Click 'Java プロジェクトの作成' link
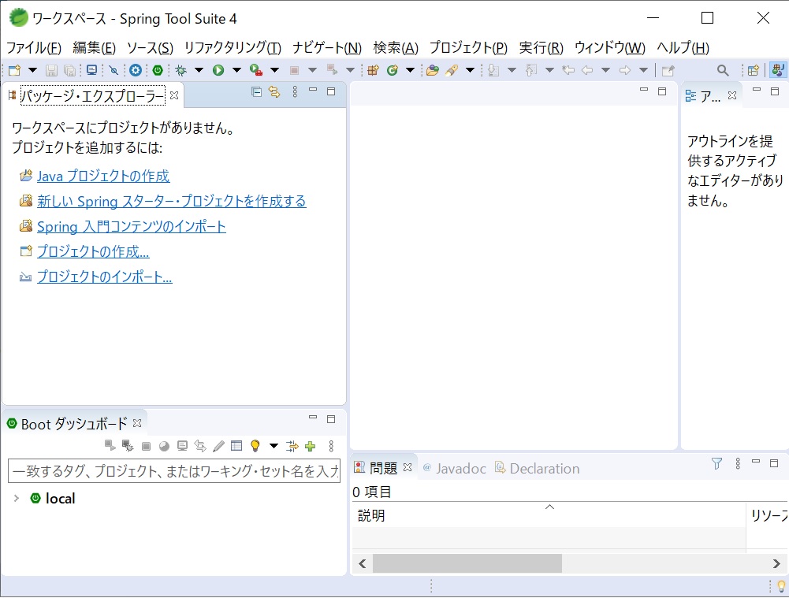789x598 pixels. tap(103, 176)
